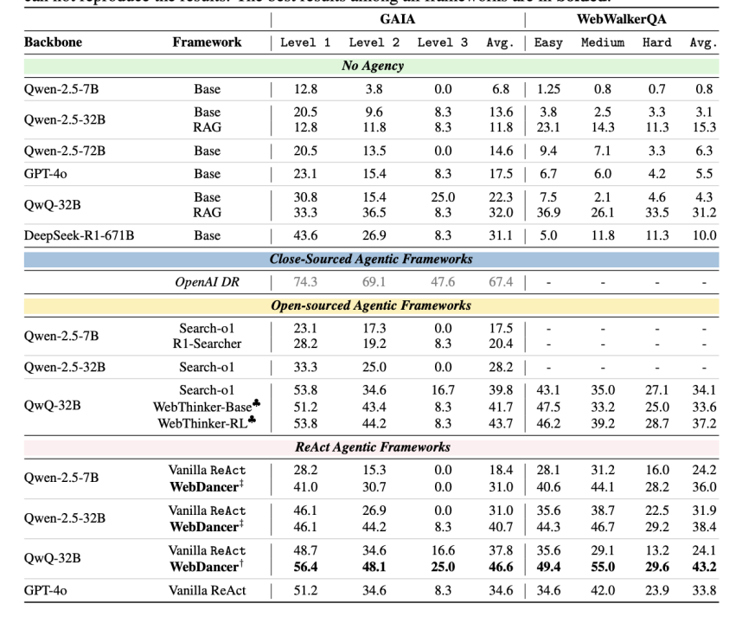The image size is (742, 623).
Task: Select the bold 48.1 Level 2 score
Action: (x=374, y=567)
